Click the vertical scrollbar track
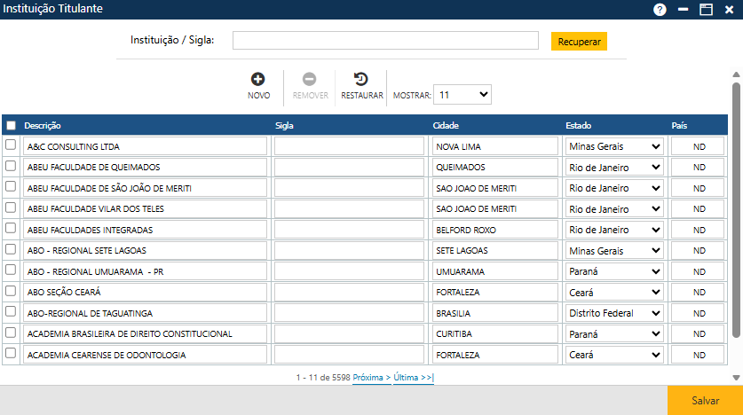Viewport: 743px width, 415px height. click(736, 355)
